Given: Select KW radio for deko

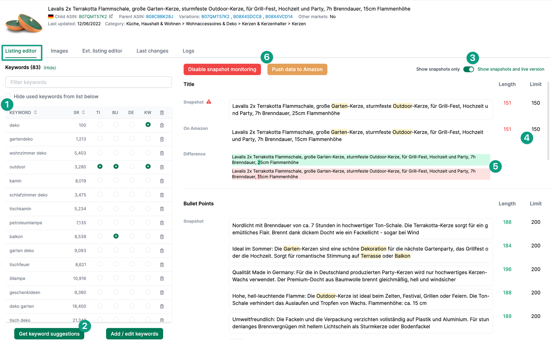Looking at the screenshot, I should 148,125.
